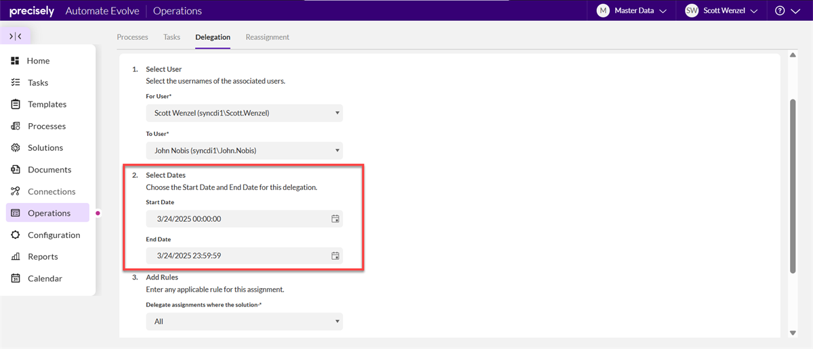Viewport: 813px width, 349px height.
Task: Open Processes in the sidebar
Action: point(47,126)
